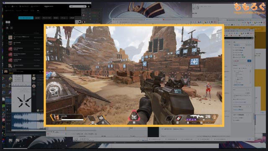This screenshot has height=151, width=268.
Task: Click the Amazon Music search field
Action: [78, 6]
